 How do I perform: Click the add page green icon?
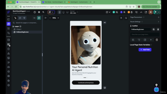[39, 18]
